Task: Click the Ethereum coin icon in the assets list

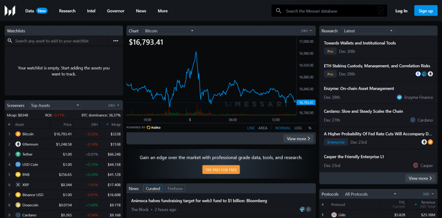Action: [x=18, y=144]
